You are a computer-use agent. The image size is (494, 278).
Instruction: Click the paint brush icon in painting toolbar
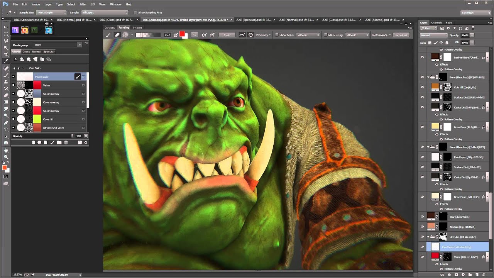pyautogui.click(x=108, y=35)
